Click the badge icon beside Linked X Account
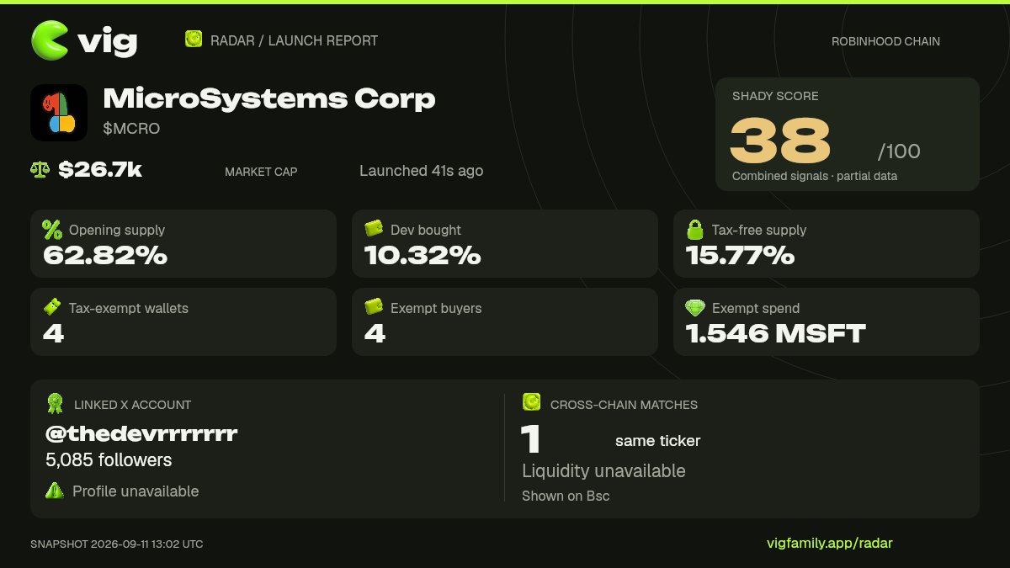The image size is (1010, 568). 56,404
